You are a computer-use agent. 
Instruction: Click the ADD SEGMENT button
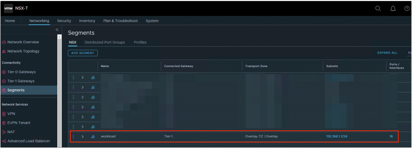[83, 53]
